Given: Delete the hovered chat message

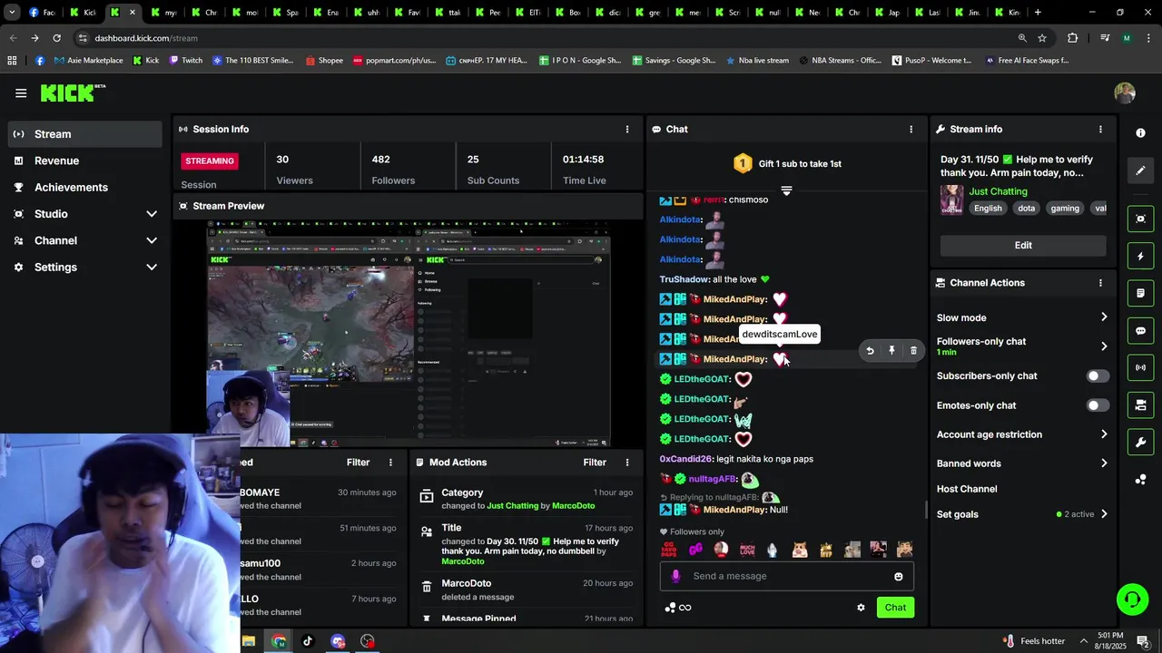Looking at the screenshot, I should (913, 350).
